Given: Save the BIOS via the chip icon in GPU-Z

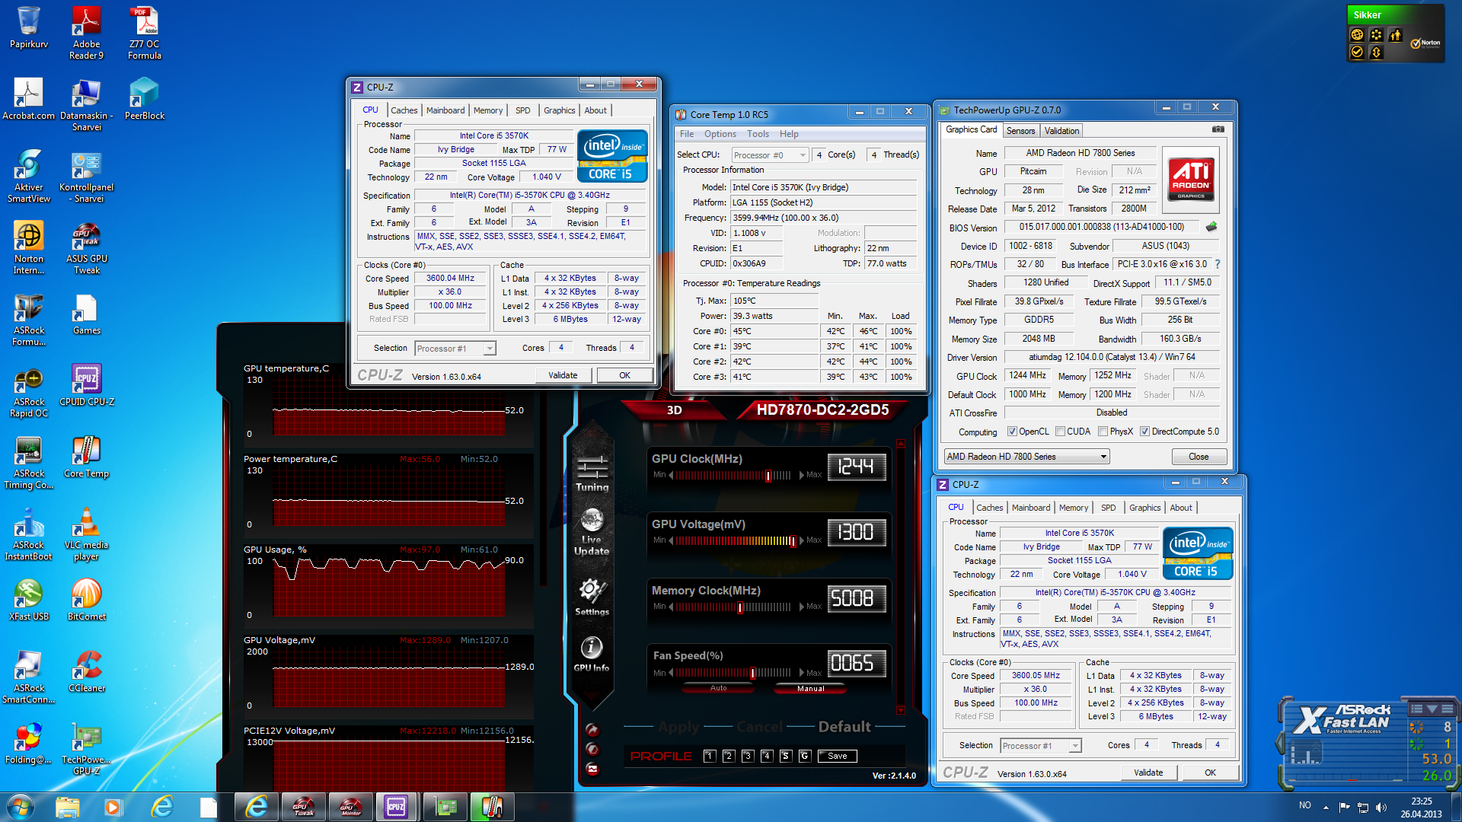Looking at the screenshot, I should (1211, 227).
